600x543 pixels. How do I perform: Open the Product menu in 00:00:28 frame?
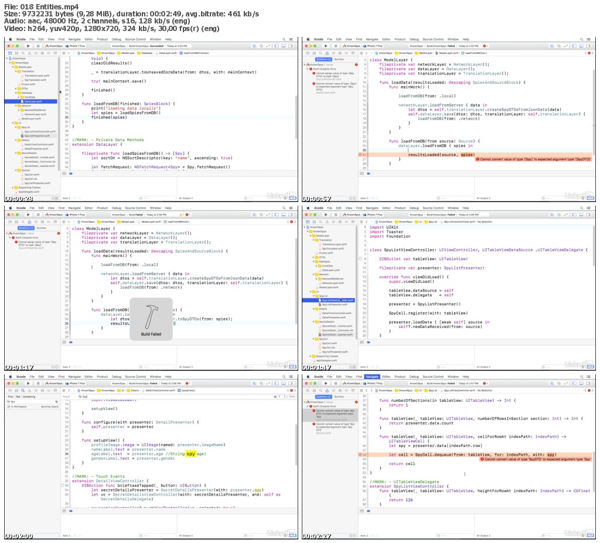102,39
